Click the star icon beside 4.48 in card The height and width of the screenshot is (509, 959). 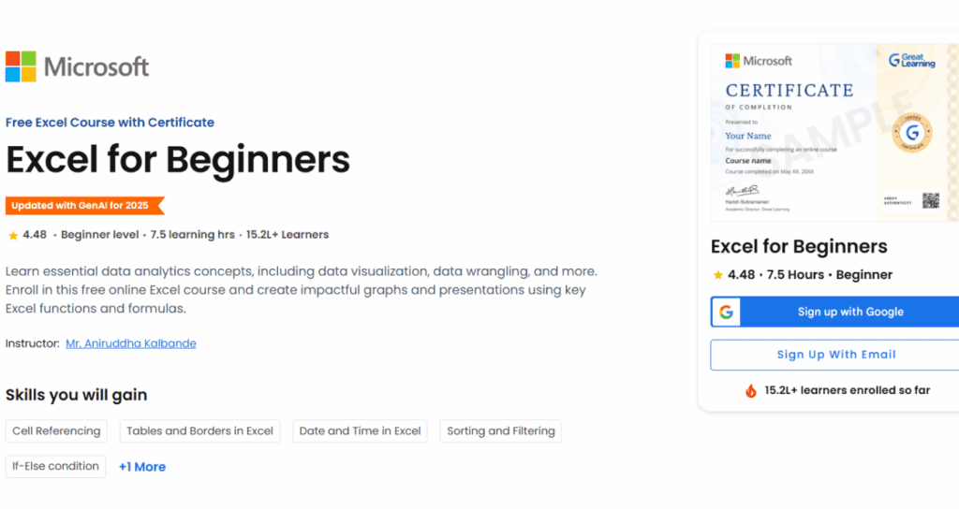(717, 275)
